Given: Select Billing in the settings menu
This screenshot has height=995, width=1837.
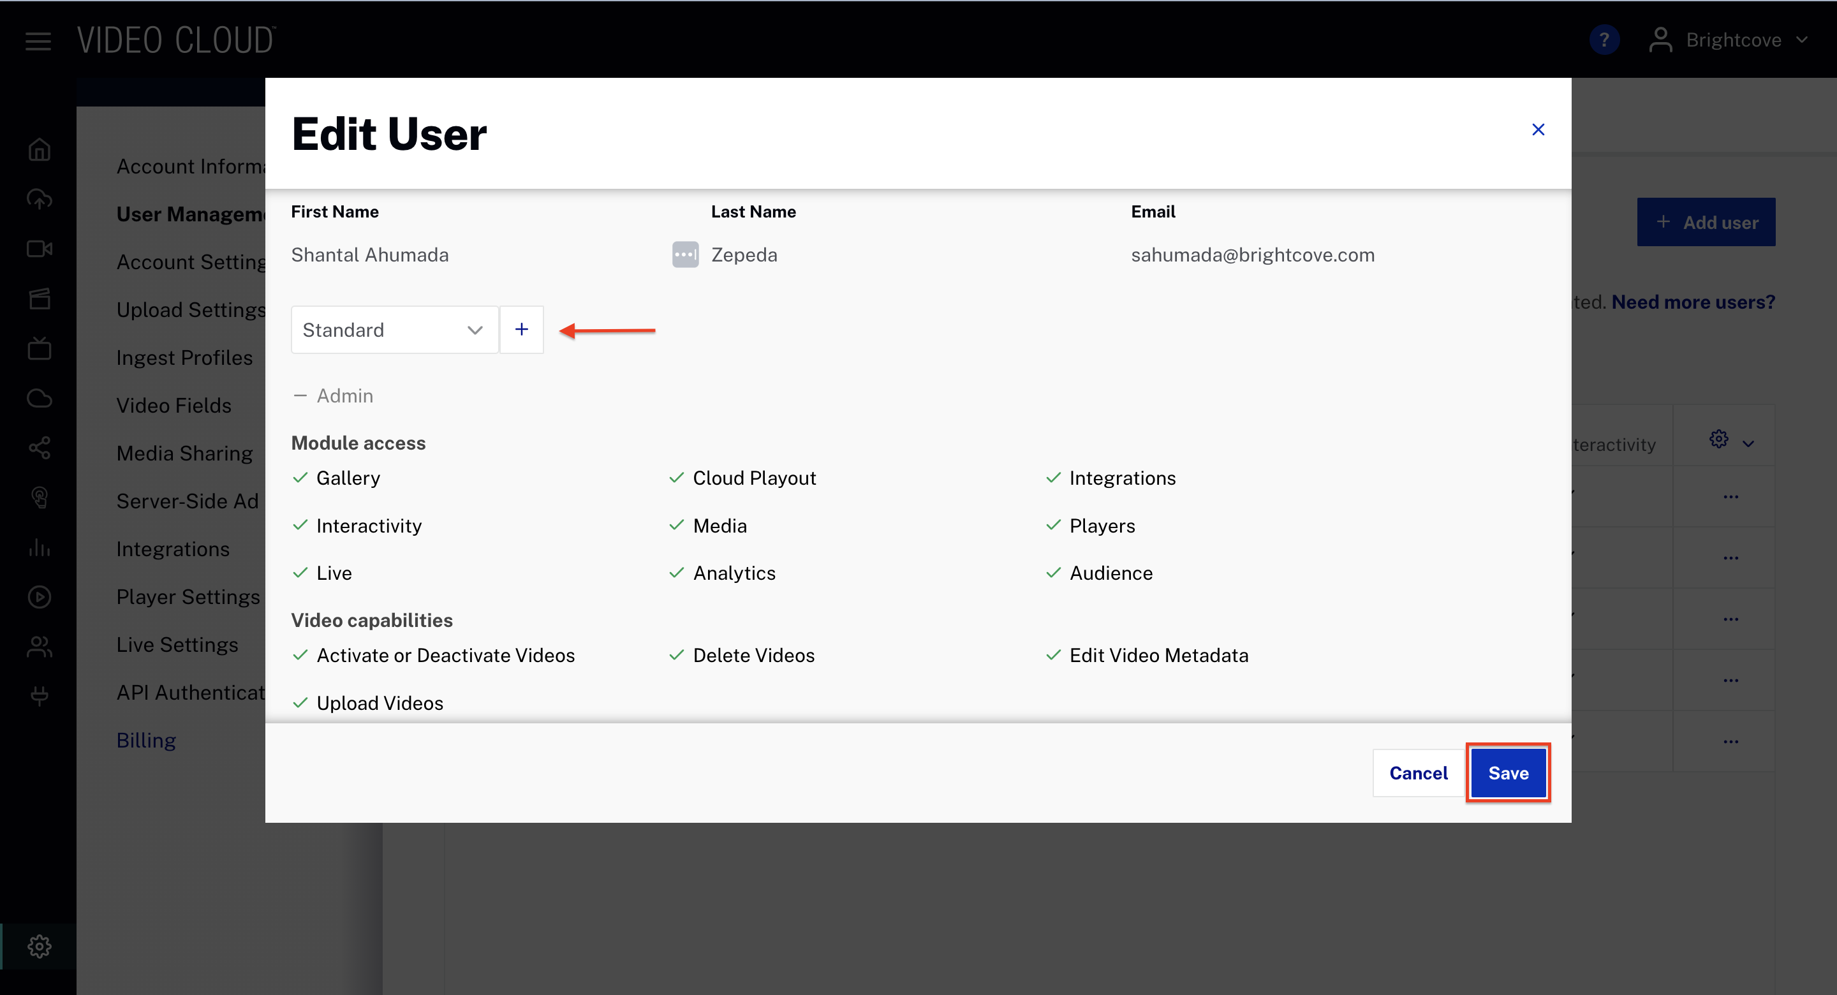Looking at the screenshot, I should tap(145, 741).
